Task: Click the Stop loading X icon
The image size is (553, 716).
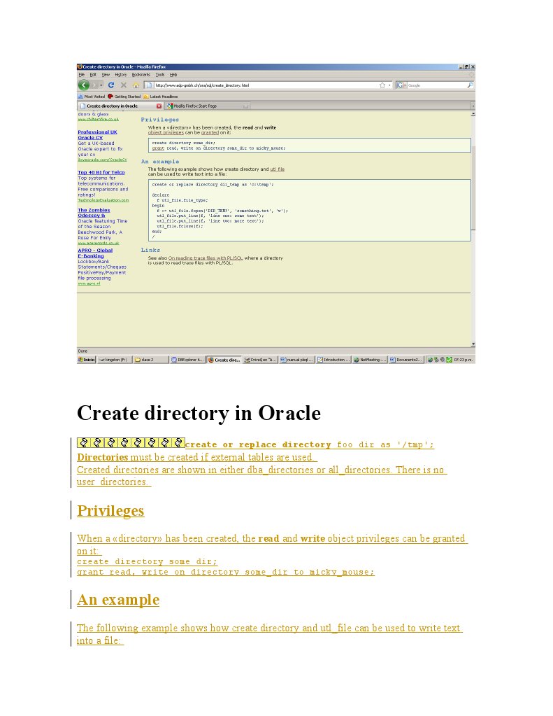Action: pyautogui.click(x=123, y=85)
